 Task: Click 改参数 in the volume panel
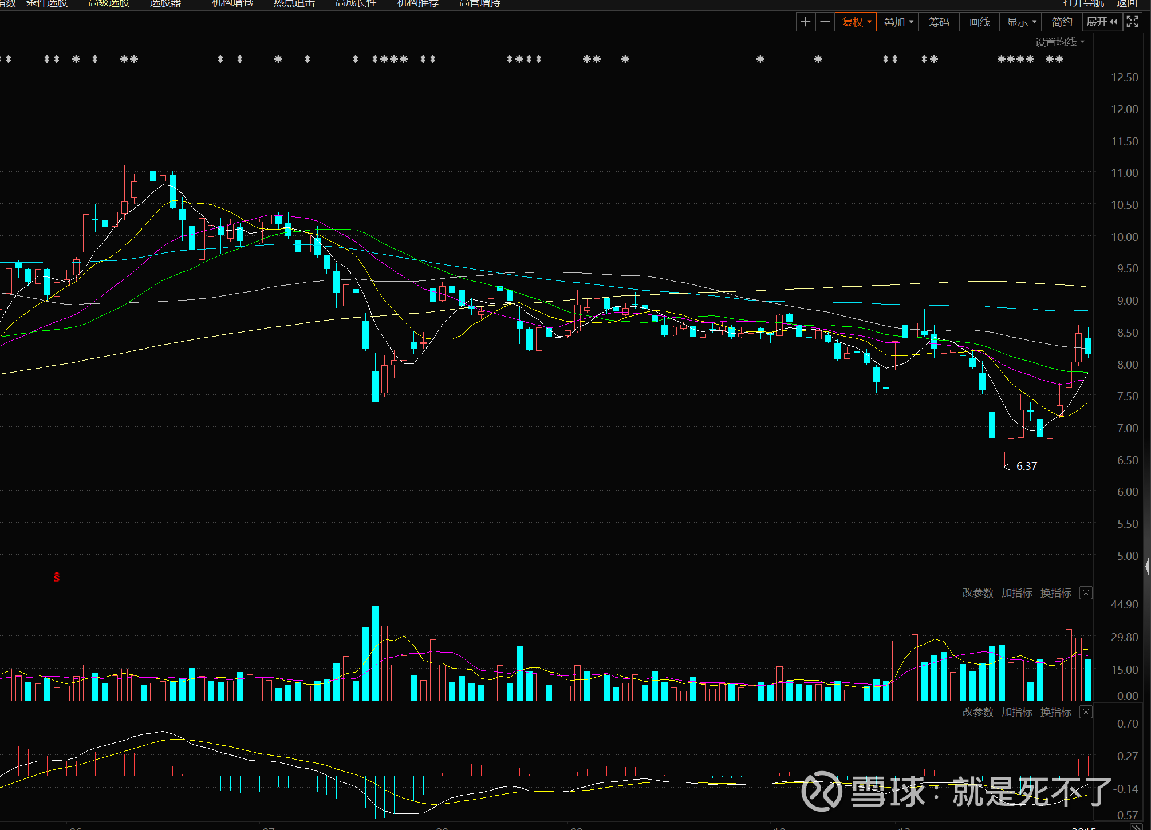tap(977, 593)
